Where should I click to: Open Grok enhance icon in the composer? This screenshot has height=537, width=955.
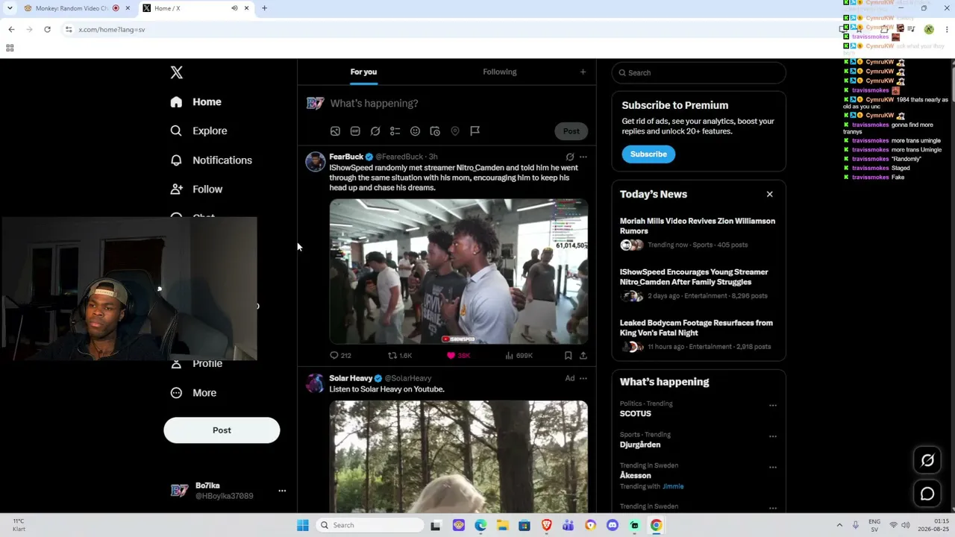(x=375, y=131)
